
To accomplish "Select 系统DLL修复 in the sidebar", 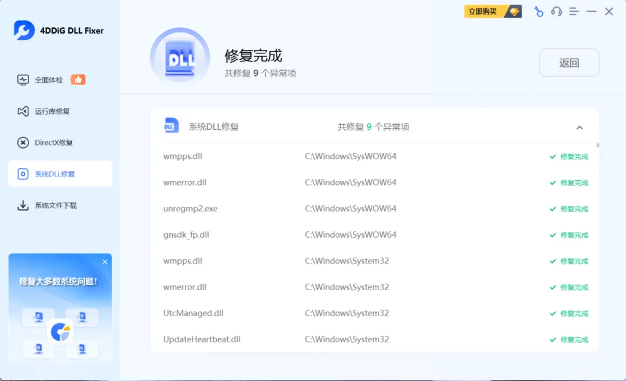I will [49, 173].
